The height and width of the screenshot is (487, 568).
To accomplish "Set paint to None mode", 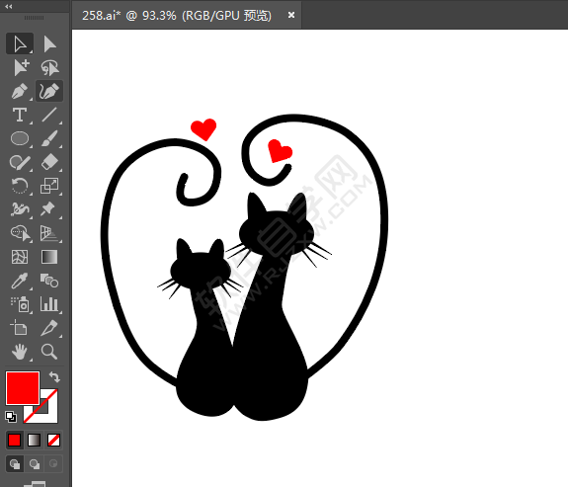I will pos(53,441).
